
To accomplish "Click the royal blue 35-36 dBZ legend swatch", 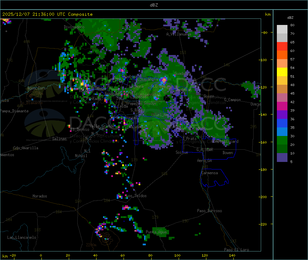I will 282,123.
